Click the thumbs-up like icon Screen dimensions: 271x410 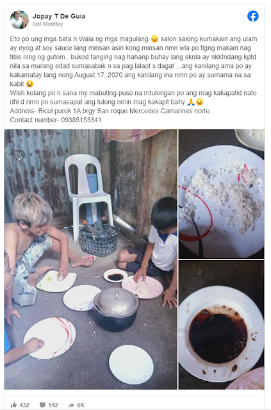(13, 405)
